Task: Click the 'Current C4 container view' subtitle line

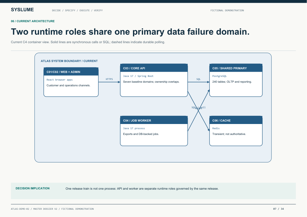Action: coord(88,42)
